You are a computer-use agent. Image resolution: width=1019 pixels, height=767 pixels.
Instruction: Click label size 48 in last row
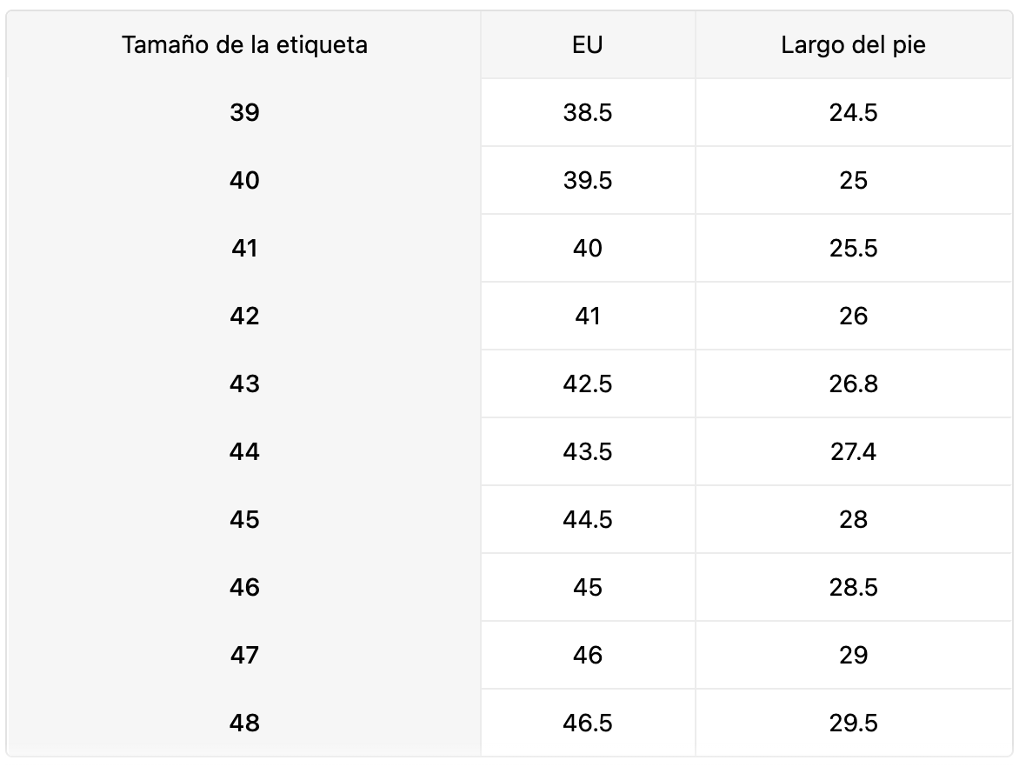point(244,723)
